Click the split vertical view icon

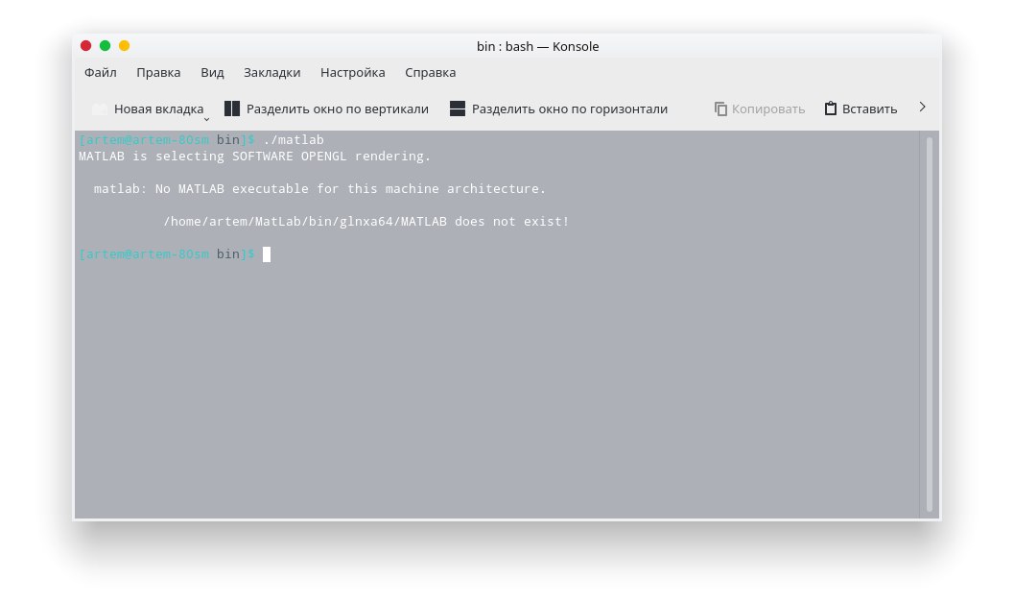click(232, 109)
